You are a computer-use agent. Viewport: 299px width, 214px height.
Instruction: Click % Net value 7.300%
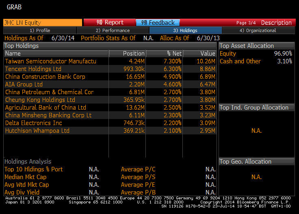[173, 61]
